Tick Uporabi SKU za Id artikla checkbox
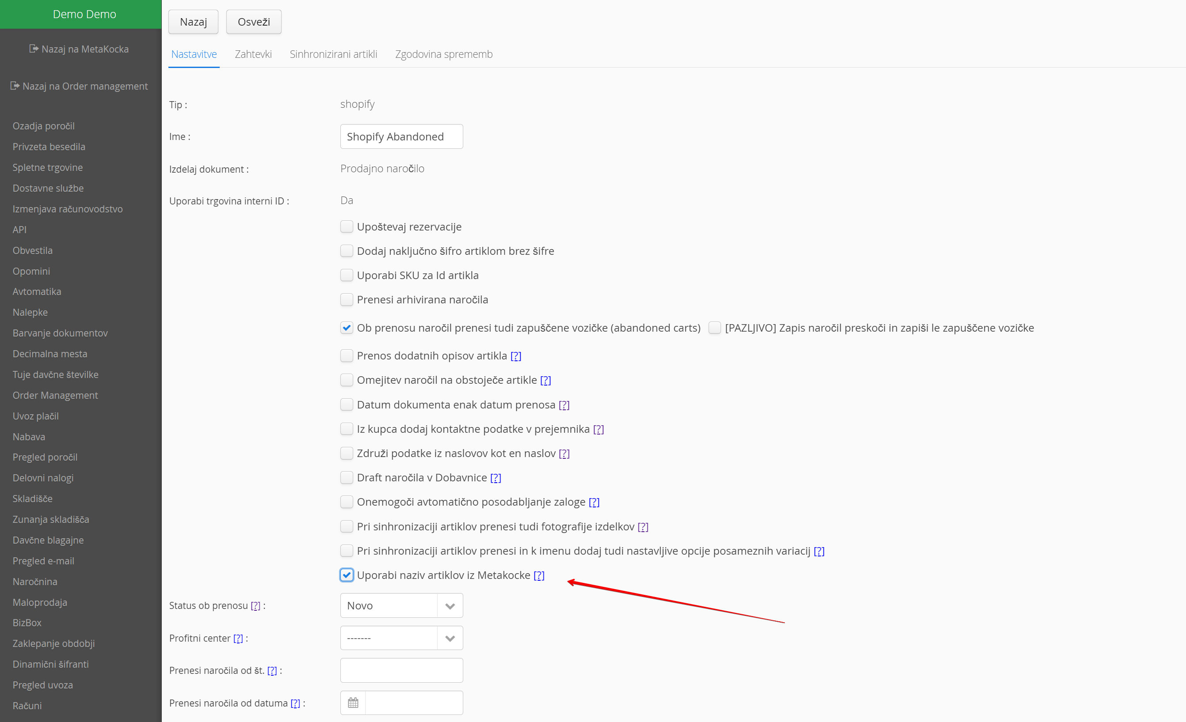The height and width of the screenshot is (722, 1186). (347, 275)
